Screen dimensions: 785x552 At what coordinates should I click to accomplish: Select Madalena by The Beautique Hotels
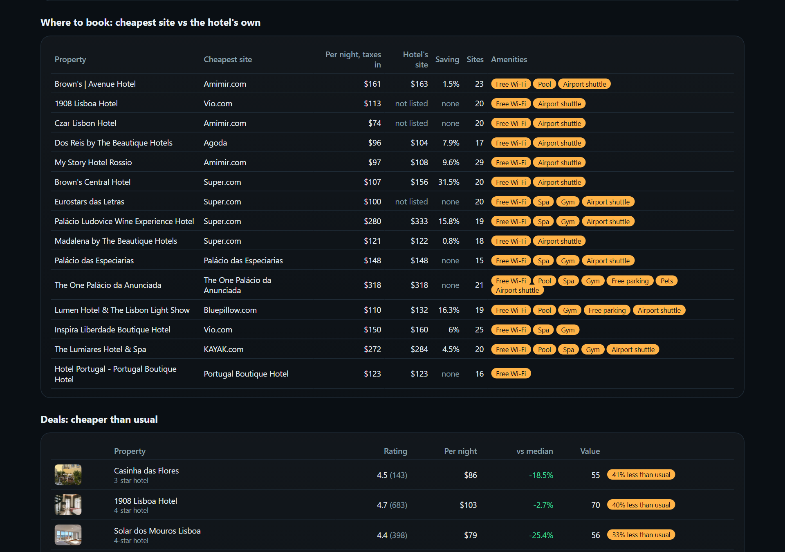point(116,241)
